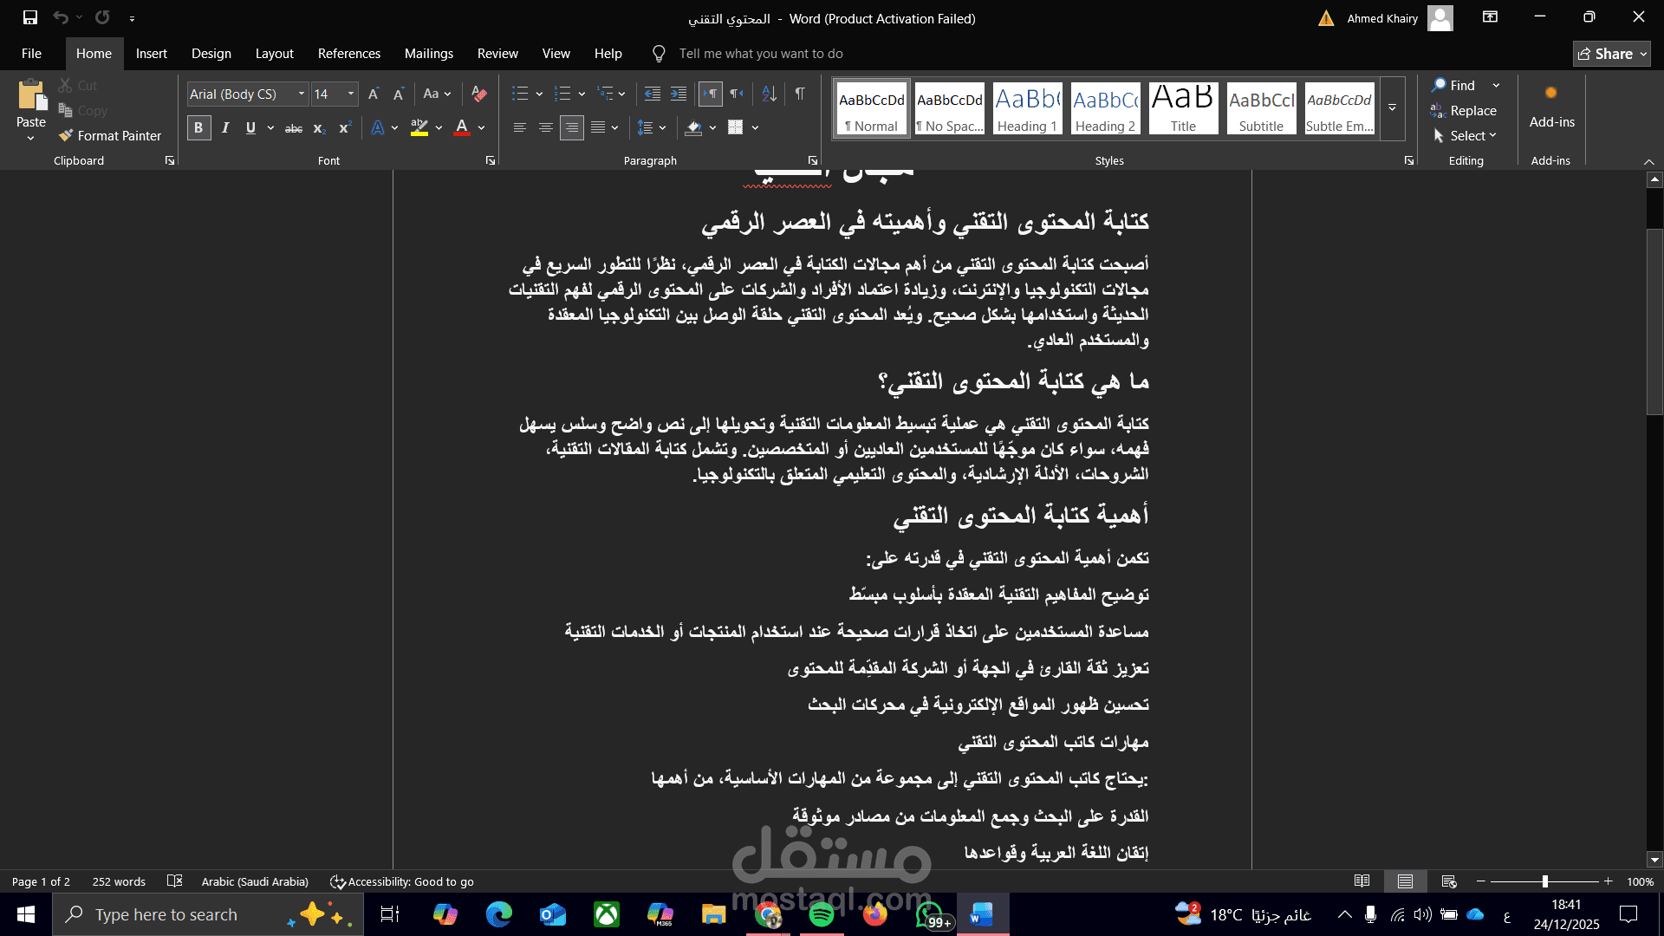The image size is (1664, 936).
Task: Apply yellow text highlight color
Action: point(419,127)
